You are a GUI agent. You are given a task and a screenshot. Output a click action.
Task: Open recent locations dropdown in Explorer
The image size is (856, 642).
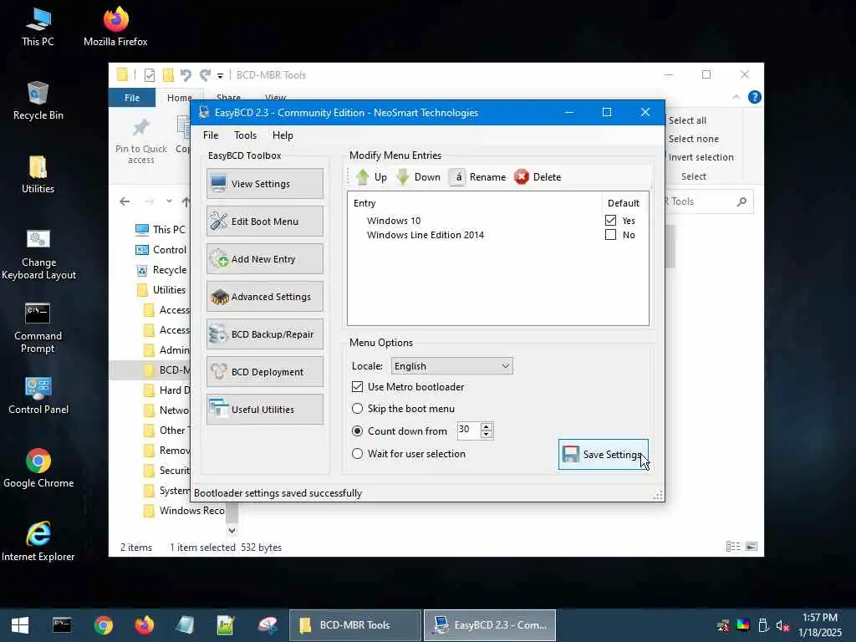tap(169, 201)
